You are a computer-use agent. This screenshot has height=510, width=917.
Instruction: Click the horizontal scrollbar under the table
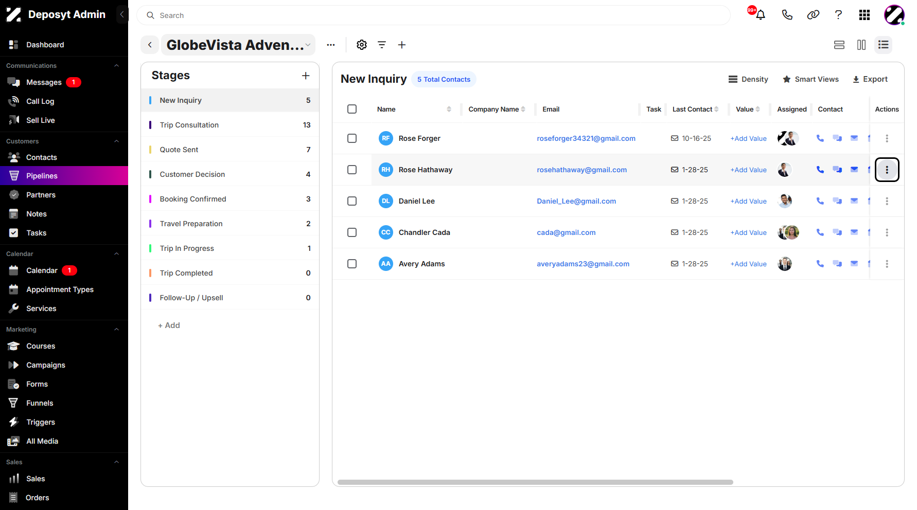[x=535, y=482]
